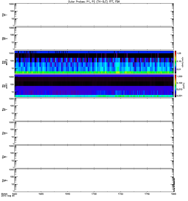Click the bottom panel's 'thc' y-axis label
This screenshot has height=201, width=188.
3,180
